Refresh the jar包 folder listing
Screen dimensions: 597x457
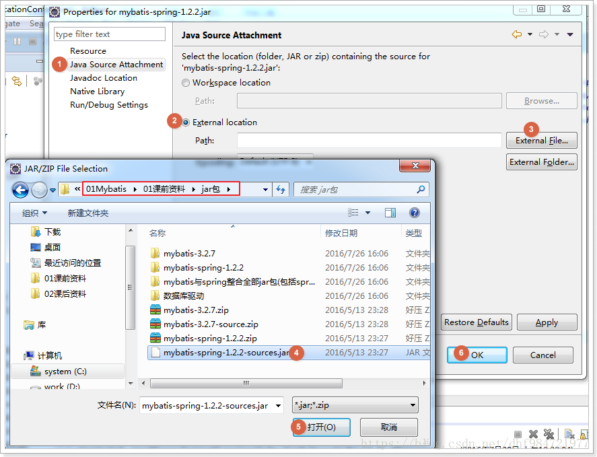[x=281, y=189]
